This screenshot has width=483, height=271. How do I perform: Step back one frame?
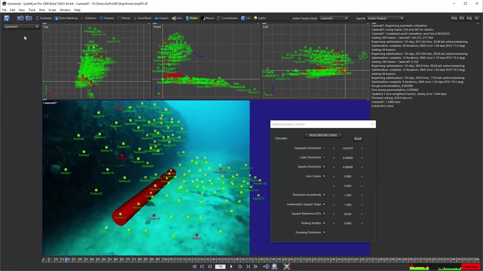[210, 266]
